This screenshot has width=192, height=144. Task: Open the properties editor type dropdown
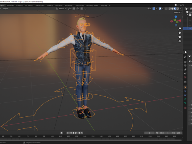pos(186,52)
